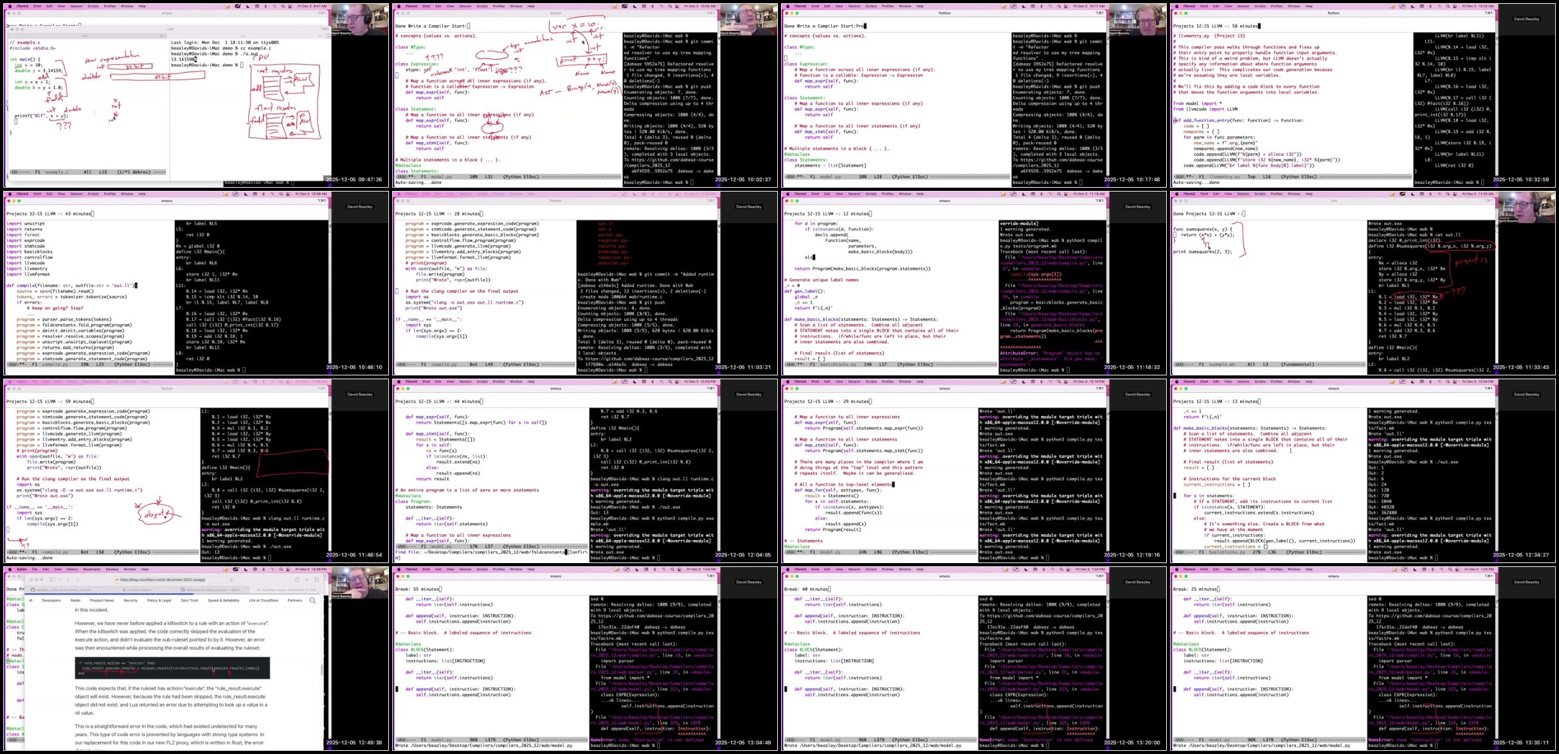Open the Bookmarks menu in Safari's menu bar
Viewport: 1559px width, 754px height.
click(92, 570)
